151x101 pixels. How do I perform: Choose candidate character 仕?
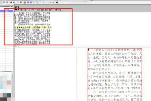point(33,10)
